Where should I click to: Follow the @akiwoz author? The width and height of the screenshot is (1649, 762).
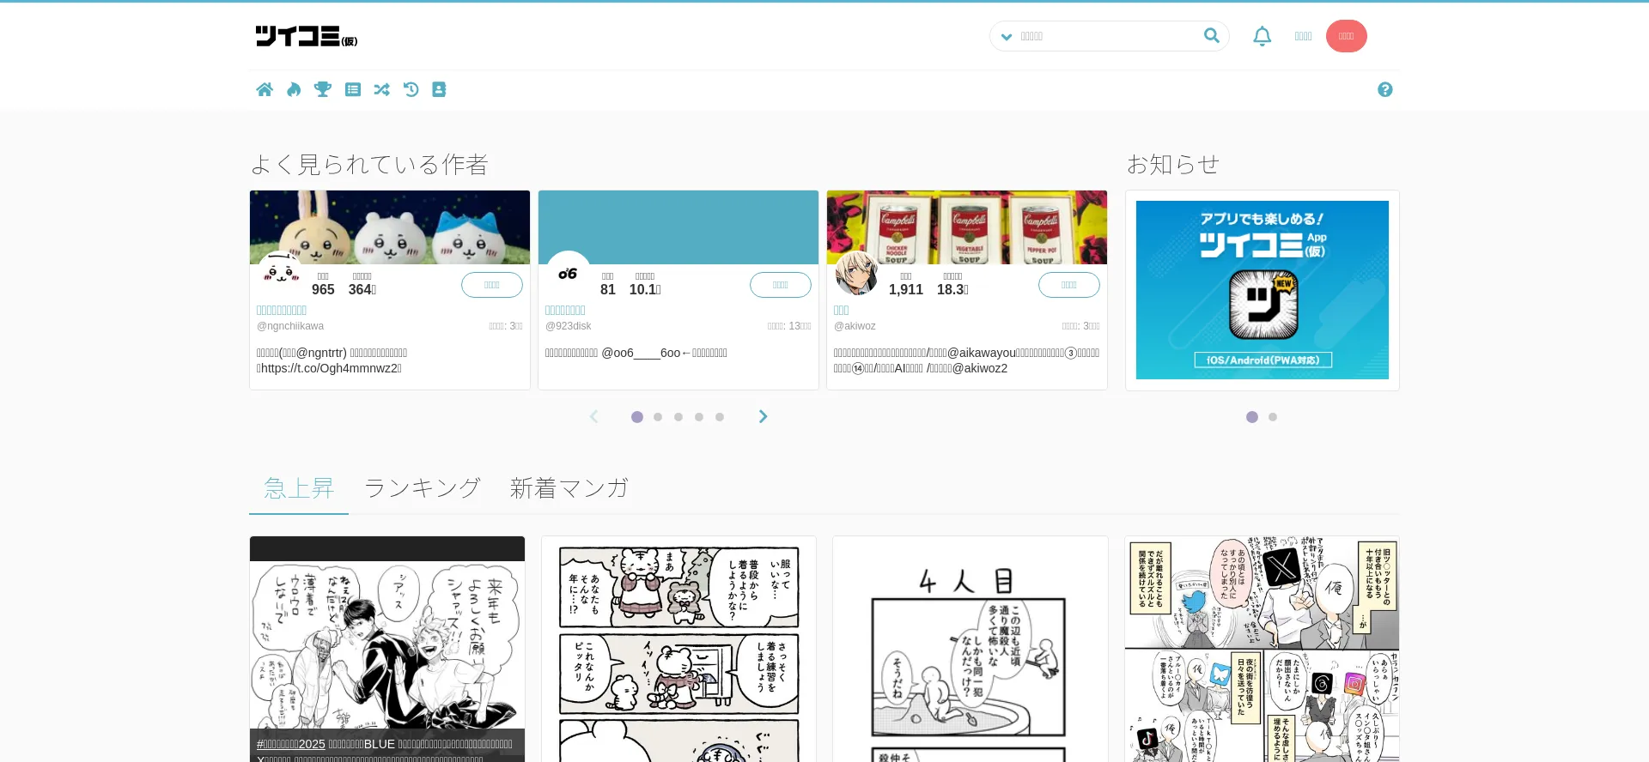(1069, 285)
